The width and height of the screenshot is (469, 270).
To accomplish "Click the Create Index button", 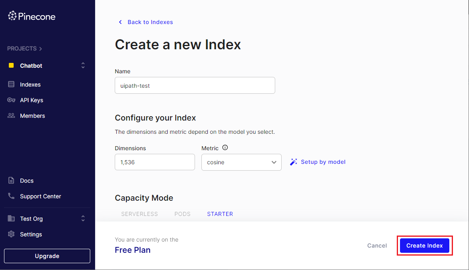I will tap(424, 246).
